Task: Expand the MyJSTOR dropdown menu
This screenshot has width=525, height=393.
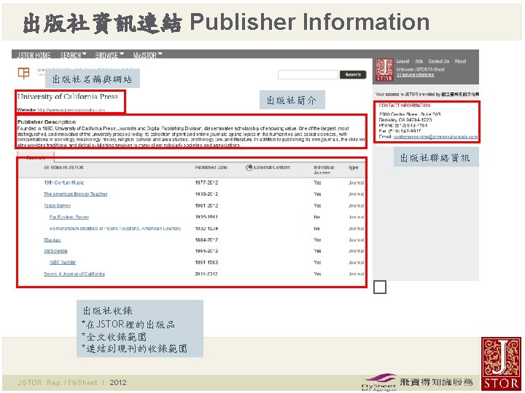Action: click(147, 55)
